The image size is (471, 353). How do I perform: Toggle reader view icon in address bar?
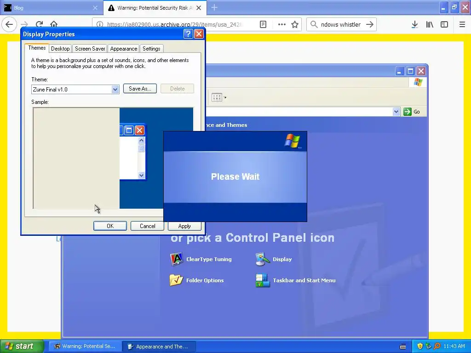point(263,24)
